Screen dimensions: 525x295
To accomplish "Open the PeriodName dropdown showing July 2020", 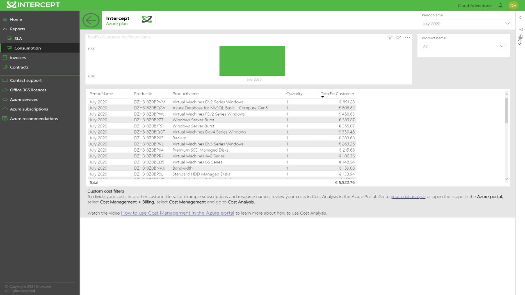I will pyautogui.click(x=466, y=24).
